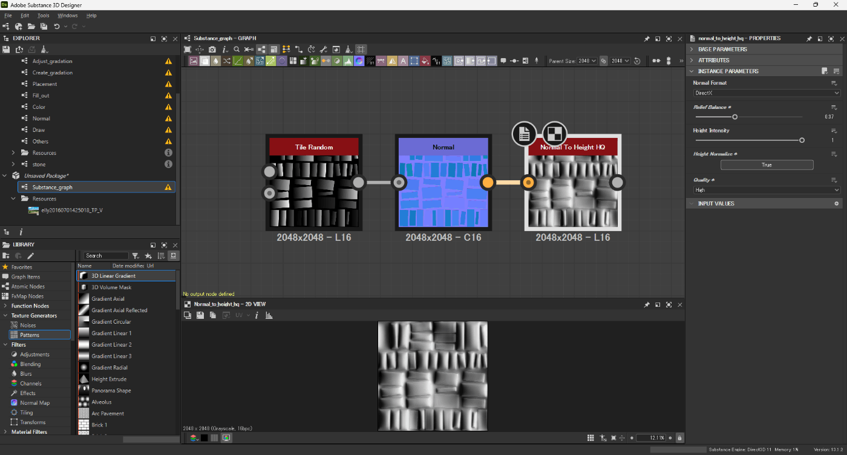The width and height of the screenshot is (847, 455).
Task: Toggle zoom lock in 2D view
Action: point(679,437)
